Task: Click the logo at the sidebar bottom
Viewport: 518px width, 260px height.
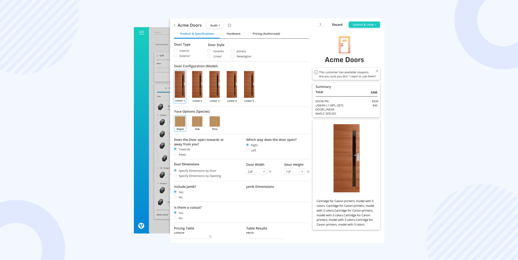Action: 141,226
